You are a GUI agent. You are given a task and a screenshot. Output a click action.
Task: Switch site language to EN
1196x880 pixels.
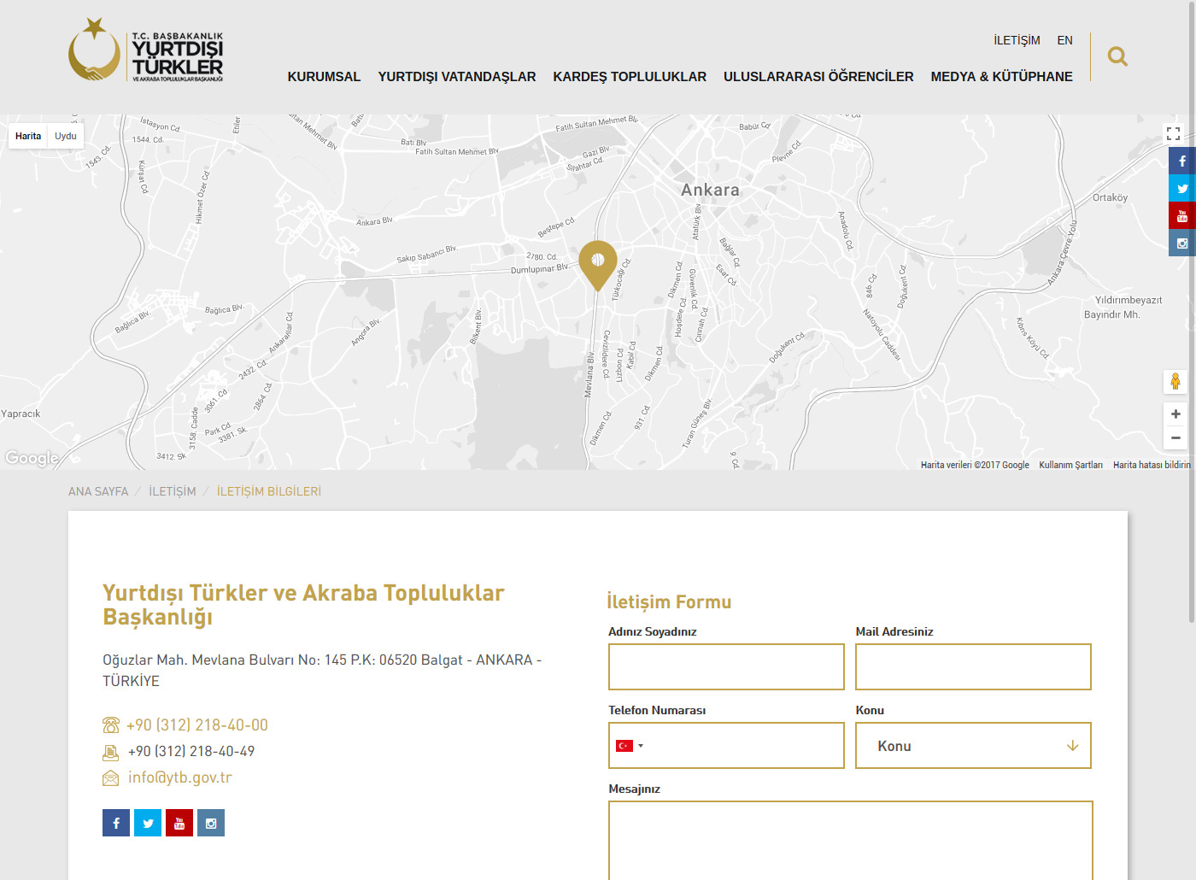pos(1064,40)
